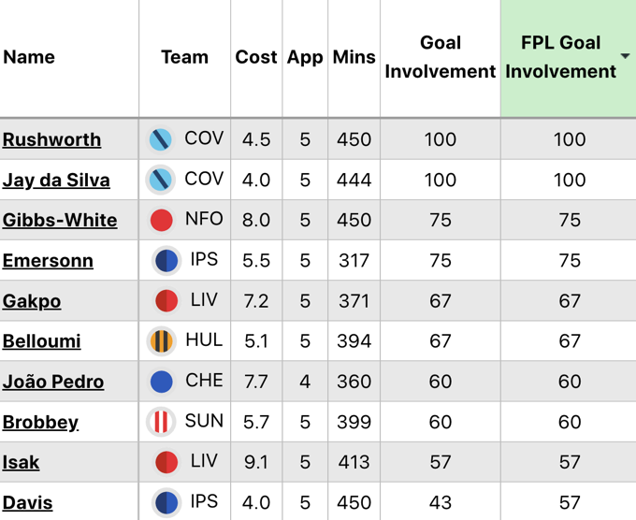
Task: Open João Pedro player link
Action: (x=53, y=382)
